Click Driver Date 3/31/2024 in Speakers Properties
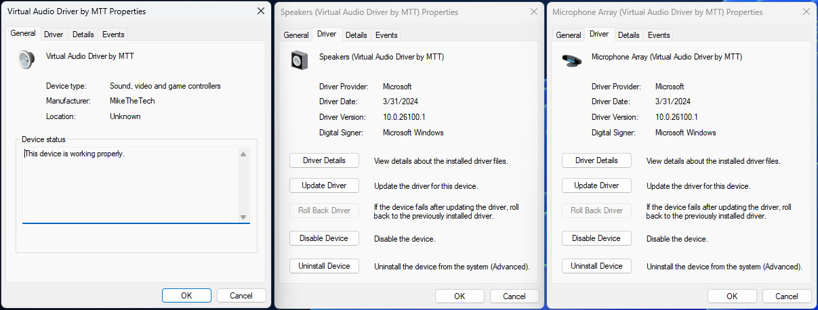 (401, 102)
